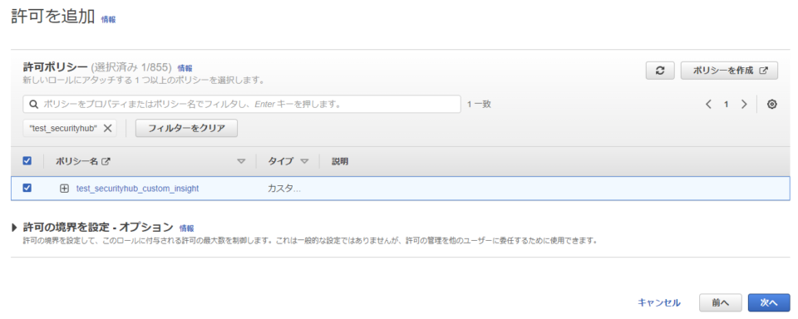Image resolution: width=798 pixels, height=319 pixels.
Task: Uncheck the test_securityhub_custom_insight row checkbox
Action: coord(27,188)
